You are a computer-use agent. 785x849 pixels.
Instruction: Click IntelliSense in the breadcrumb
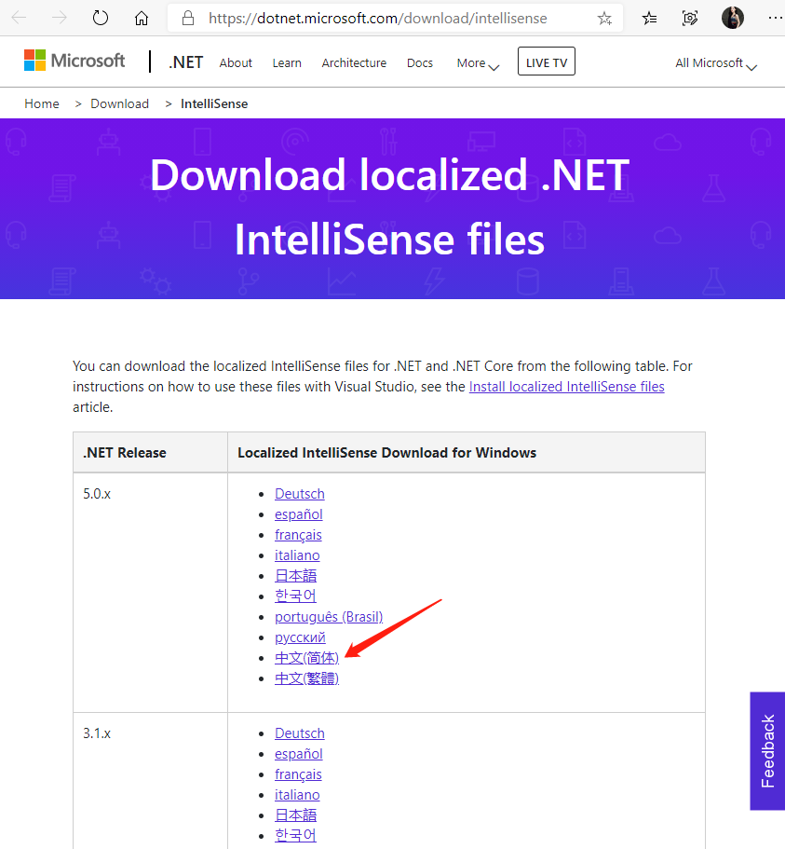pyautogui.click(x=214, y=103)
